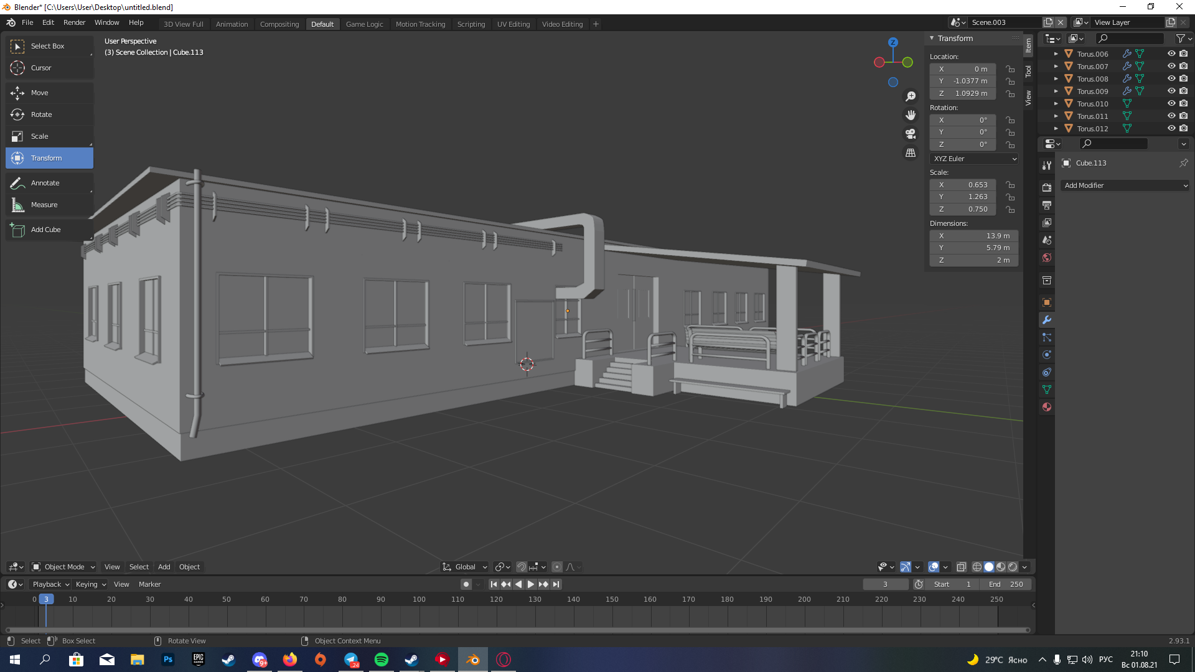Open XYZ Euler rotation mode dropdown
The image size is (1195, 672).
[x=974, y=159]
